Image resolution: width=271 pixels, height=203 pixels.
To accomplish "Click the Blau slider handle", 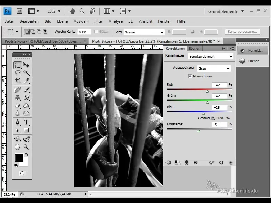I will pyautogui.click(x=204, y=114).
